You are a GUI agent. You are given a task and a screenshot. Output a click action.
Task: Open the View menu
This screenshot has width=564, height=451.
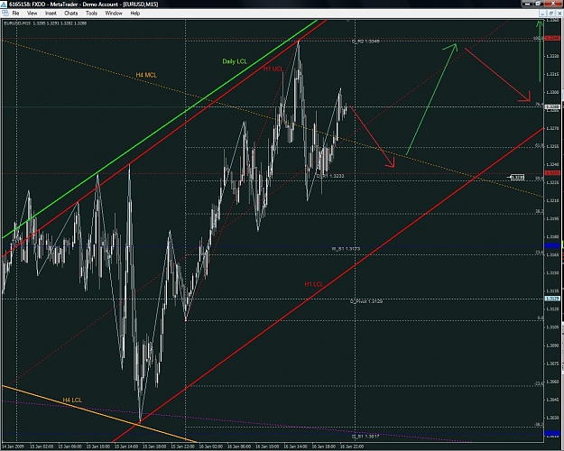tap(32, 14)
